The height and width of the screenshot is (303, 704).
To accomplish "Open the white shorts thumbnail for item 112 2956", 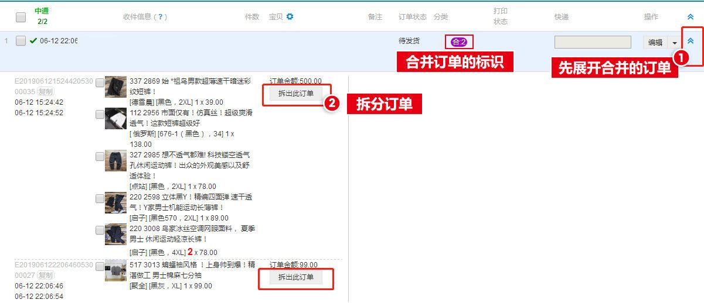I will [115, 119].
